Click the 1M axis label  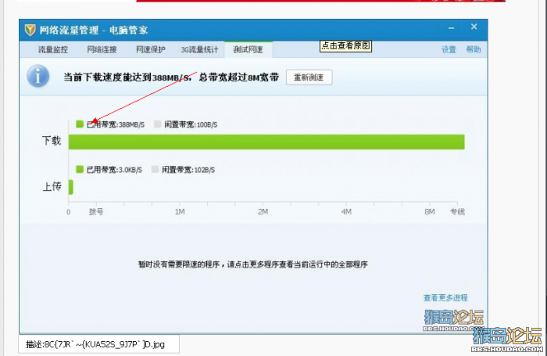[x=180, y=212]
